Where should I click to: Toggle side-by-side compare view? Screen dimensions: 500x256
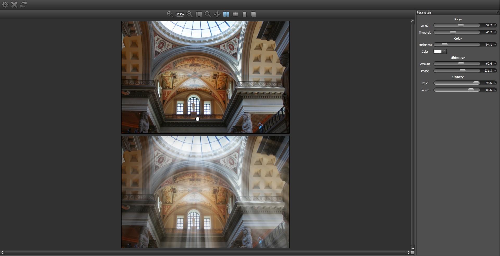pos(226,14)
